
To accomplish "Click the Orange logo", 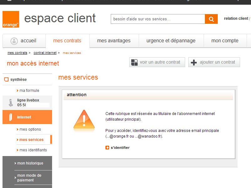I will (x=11, y=19).
